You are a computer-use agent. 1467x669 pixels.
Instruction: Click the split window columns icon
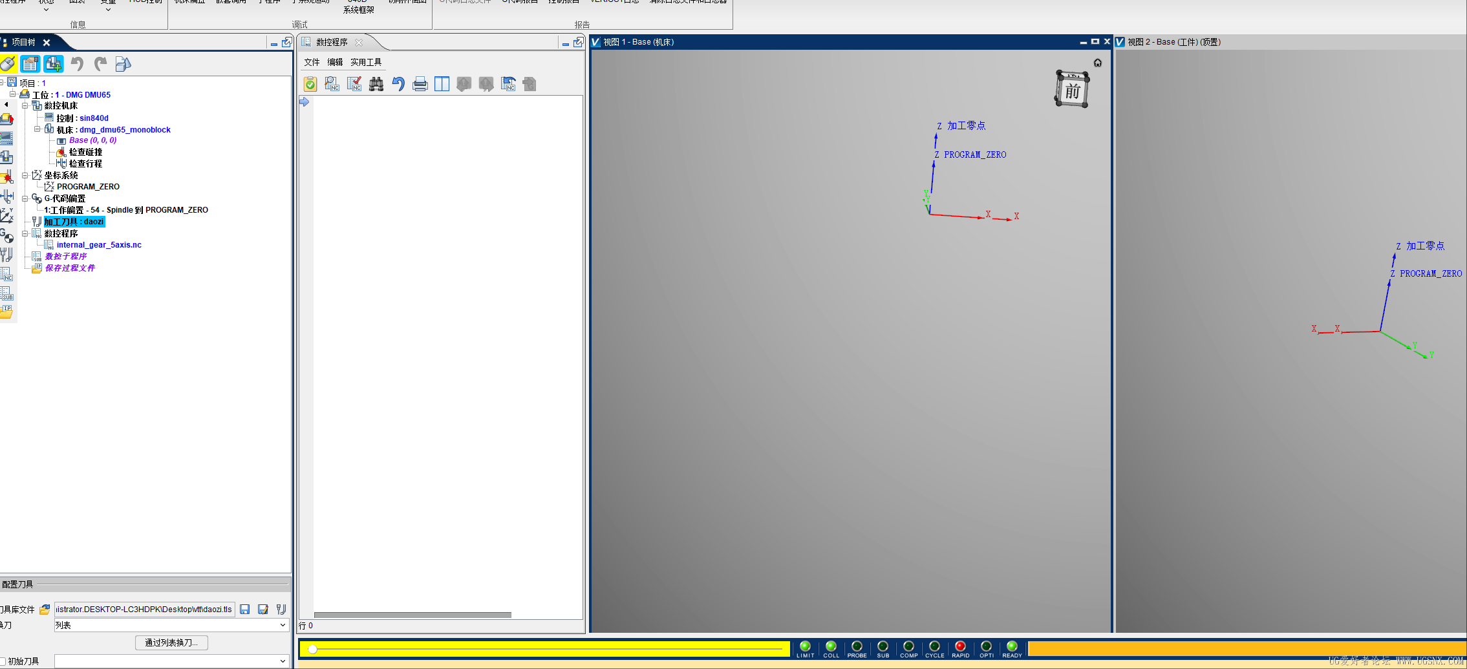click(x=442, y=84)
